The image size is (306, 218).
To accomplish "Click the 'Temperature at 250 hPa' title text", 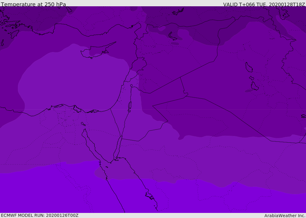I will 33,4.
